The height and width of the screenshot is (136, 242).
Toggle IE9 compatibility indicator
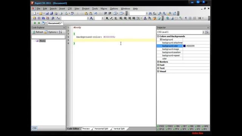pyautogui.click(x=198, y=126)
